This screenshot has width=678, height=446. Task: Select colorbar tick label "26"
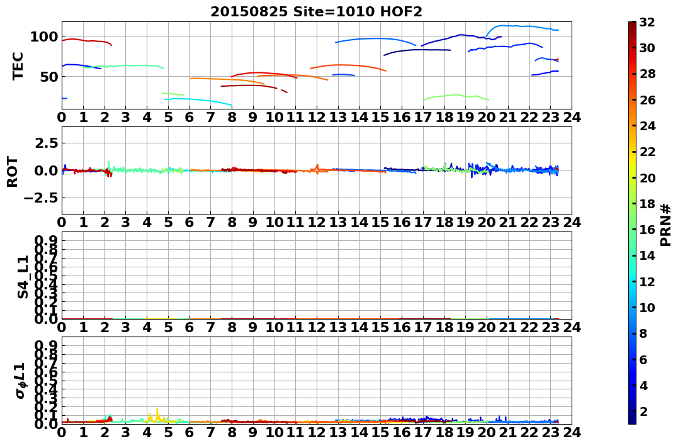[647, 100]
